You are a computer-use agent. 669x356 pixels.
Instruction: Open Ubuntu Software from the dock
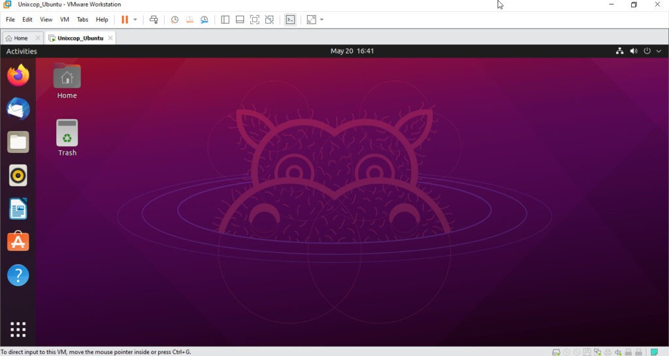click(x=18, y=242)
